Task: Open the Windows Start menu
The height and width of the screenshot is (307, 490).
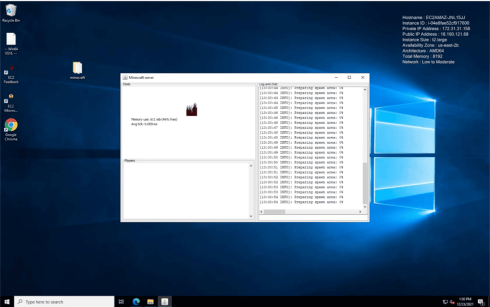Action: 7,301
